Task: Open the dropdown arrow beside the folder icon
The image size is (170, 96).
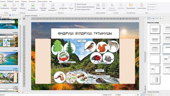Action: 7,15
